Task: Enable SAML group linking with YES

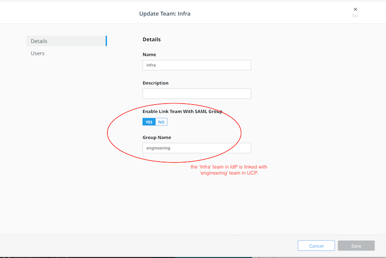Action: [149, 122]
